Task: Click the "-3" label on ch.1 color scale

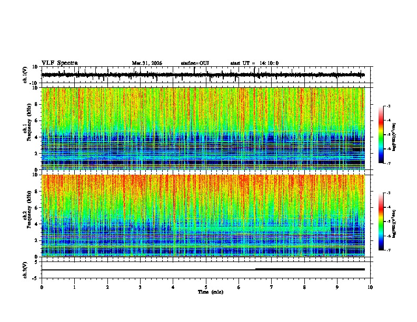Action: point(388,106)
